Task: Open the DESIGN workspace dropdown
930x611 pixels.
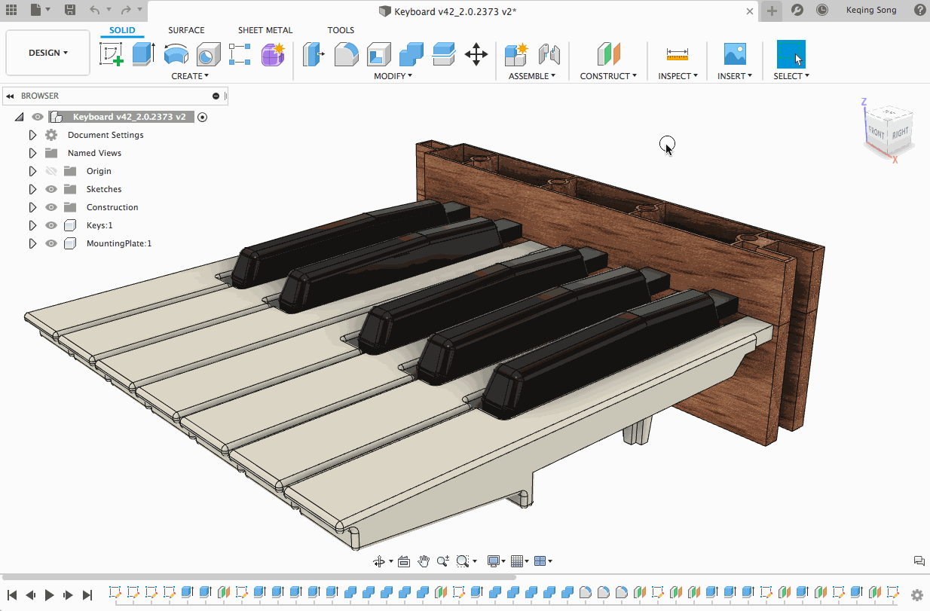Action: [x=48, y=53]
